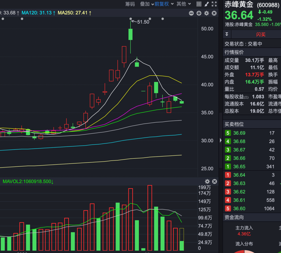Select the drawing brush tool

[x=207, y=4]
